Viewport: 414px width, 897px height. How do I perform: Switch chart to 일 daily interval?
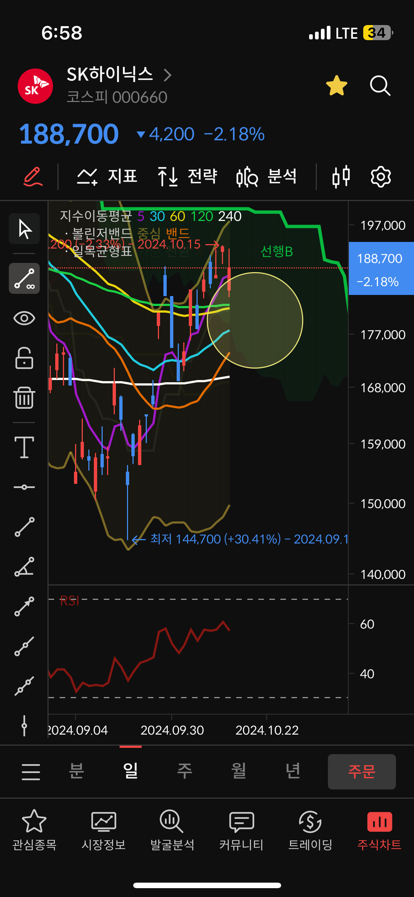[x=131, y=771]
